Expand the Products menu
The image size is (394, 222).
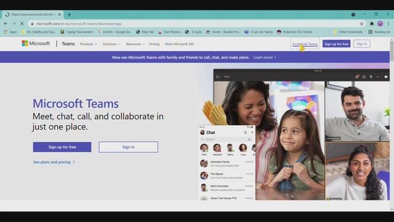click(89, 44)
